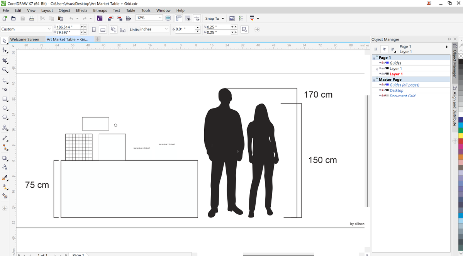This screenshot has height=256, width=463.
Task: Click the yellow color swatch in palette
Action: [x=461, y=136]
